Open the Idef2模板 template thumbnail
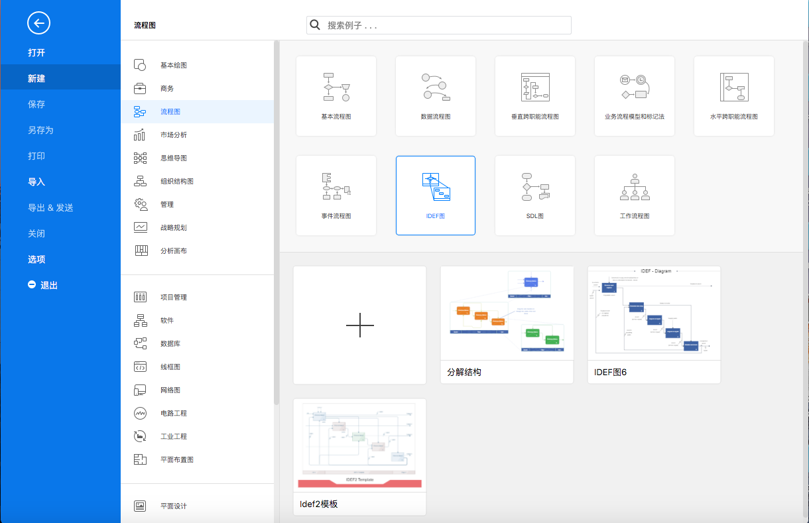Screen dimensions: 809x523 click(x=359, y=445)
